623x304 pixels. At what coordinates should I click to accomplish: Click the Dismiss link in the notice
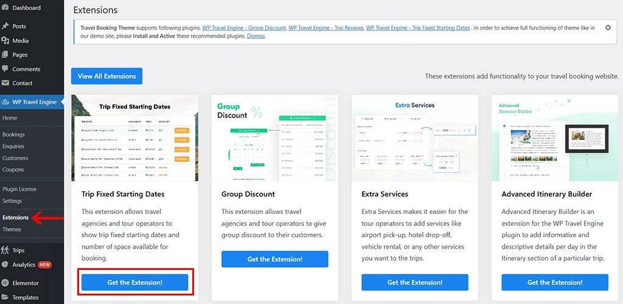pyautogui.click(x=256, y=36)
